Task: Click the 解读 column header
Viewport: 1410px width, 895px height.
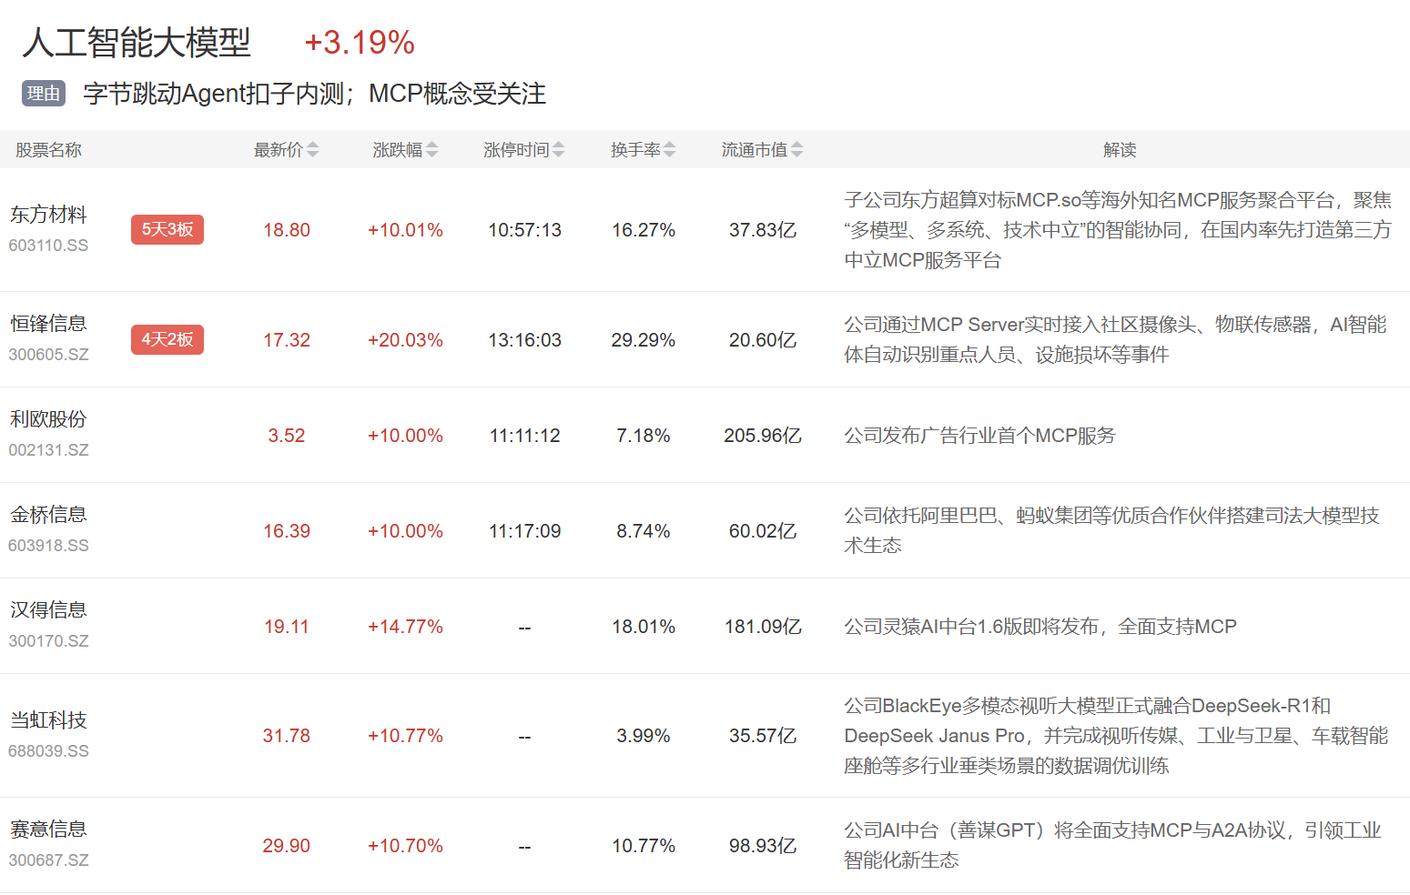Action: [1119, 150]
